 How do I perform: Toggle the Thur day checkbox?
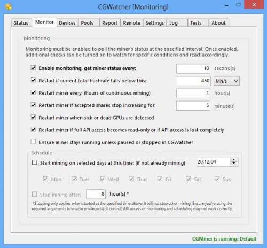(x=131, y=179)
